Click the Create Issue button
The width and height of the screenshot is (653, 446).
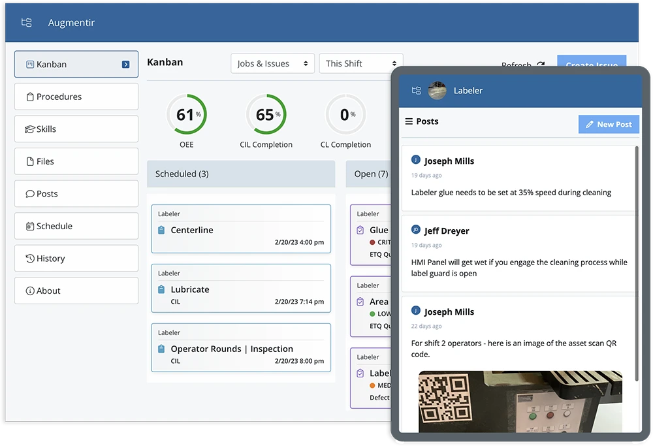click(x=591, y=61)
